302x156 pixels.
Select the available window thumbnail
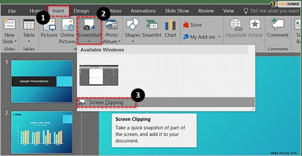(99, 75)
